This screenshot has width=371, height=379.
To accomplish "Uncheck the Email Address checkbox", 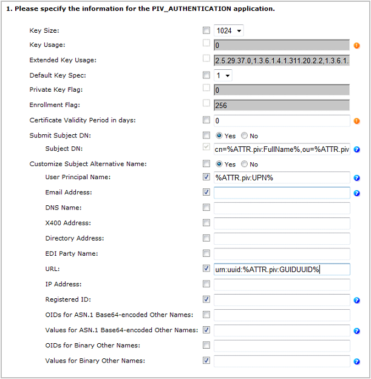I will click(x=206, y=192).
